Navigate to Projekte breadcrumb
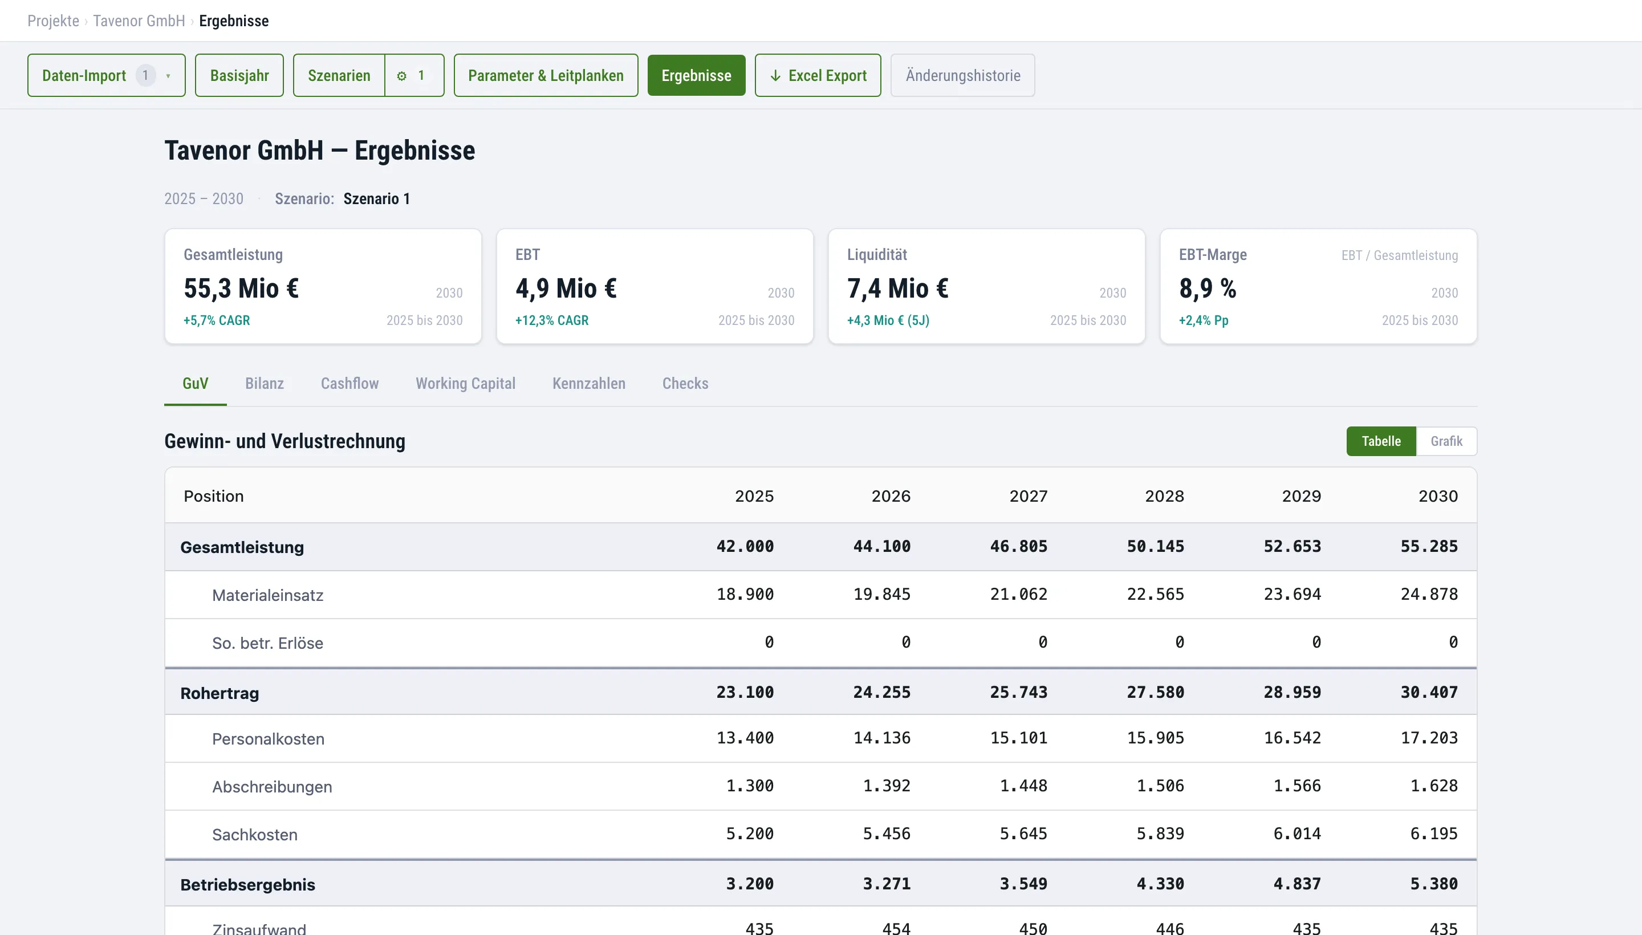This screenshot has width=1642, height=935. (53, 21)
